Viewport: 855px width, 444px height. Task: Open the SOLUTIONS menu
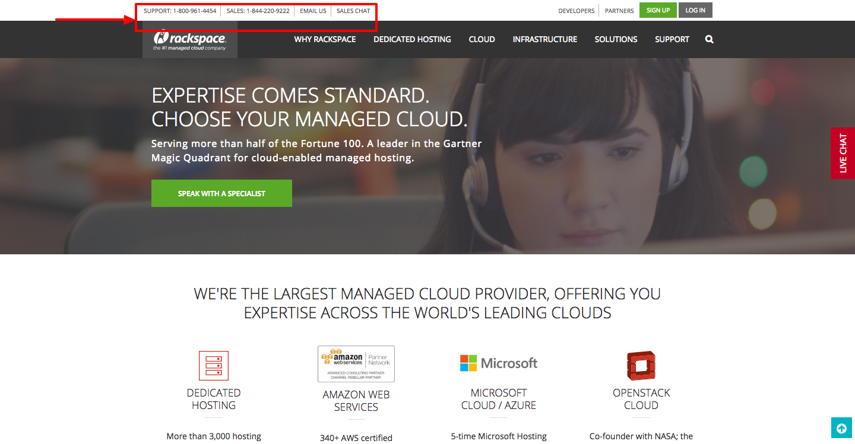coord(616,40)
